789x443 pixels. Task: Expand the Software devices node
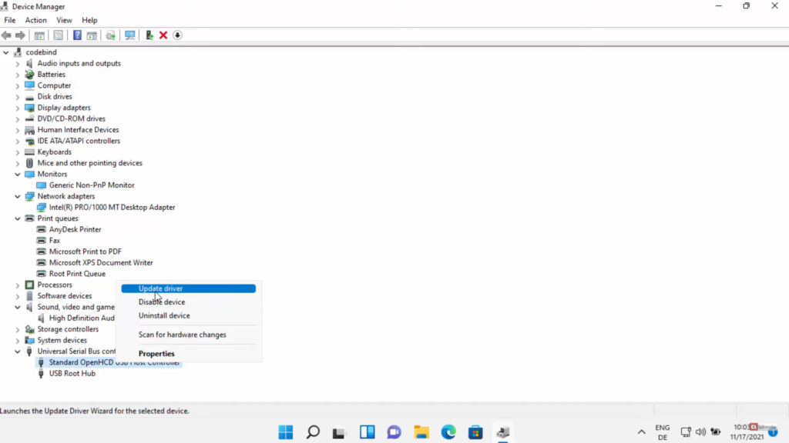(x=18, y=296)
